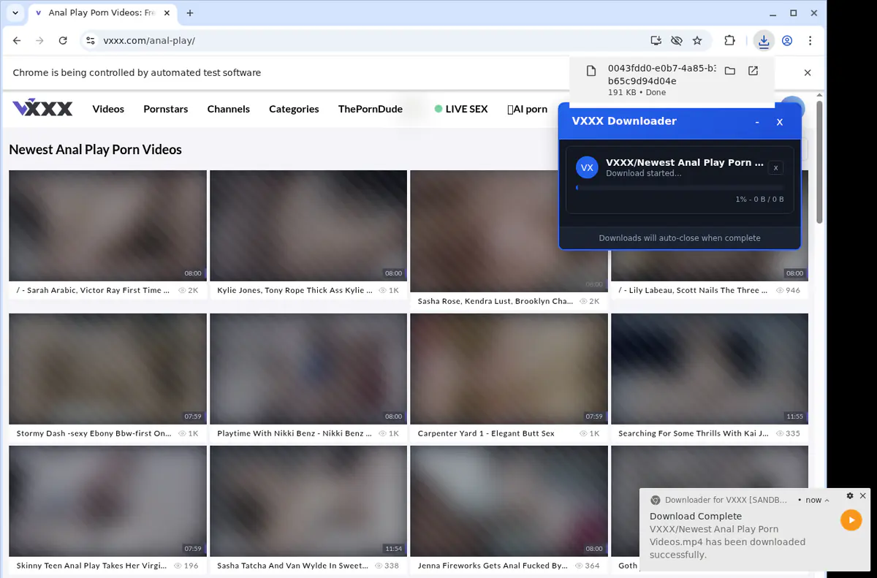Click the browser forward arrow

coord(40,41)
